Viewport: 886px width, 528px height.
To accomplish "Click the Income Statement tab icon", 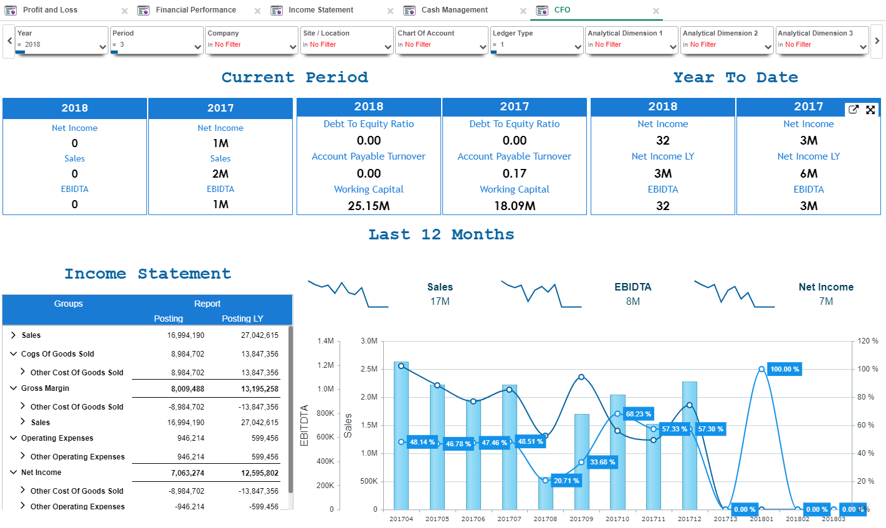I will point(277,10).
